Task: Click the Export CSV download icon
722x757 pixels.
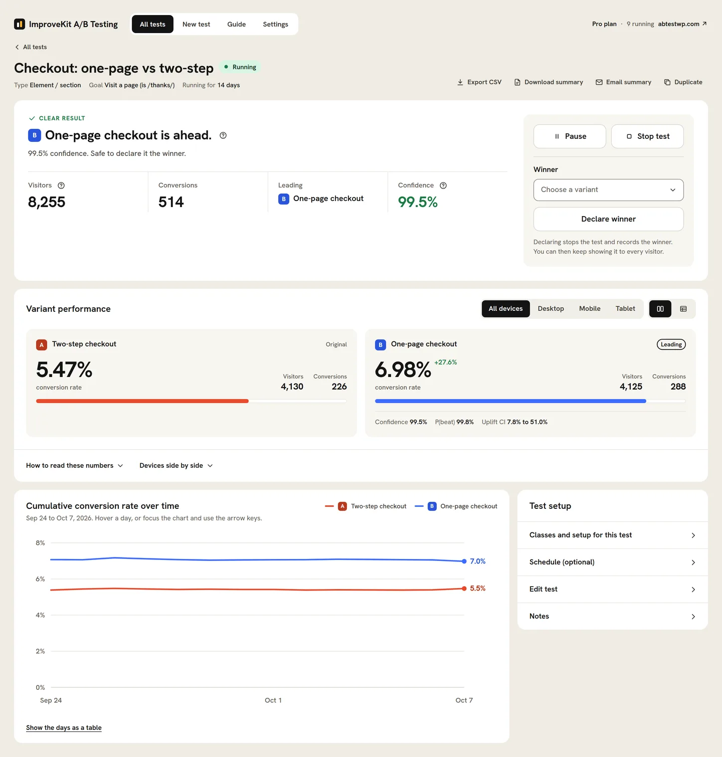Action: (460, 82)
